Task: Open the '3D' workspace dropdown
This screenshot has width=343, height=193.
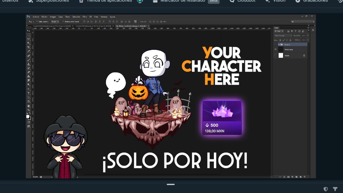Action: [302, 22]
